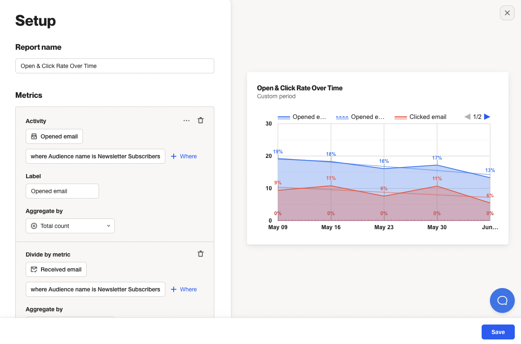Image resolution: width=521 pixels, height=344 pixels.
Task: Open the chat support bubble
Action: click(502, 300)
